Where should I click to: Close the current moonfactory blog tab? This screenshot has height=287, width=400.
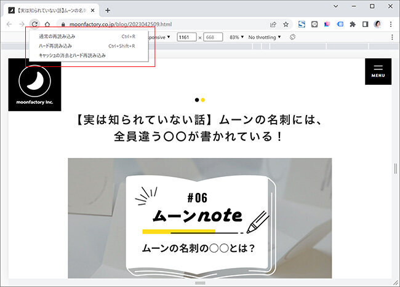92,10
